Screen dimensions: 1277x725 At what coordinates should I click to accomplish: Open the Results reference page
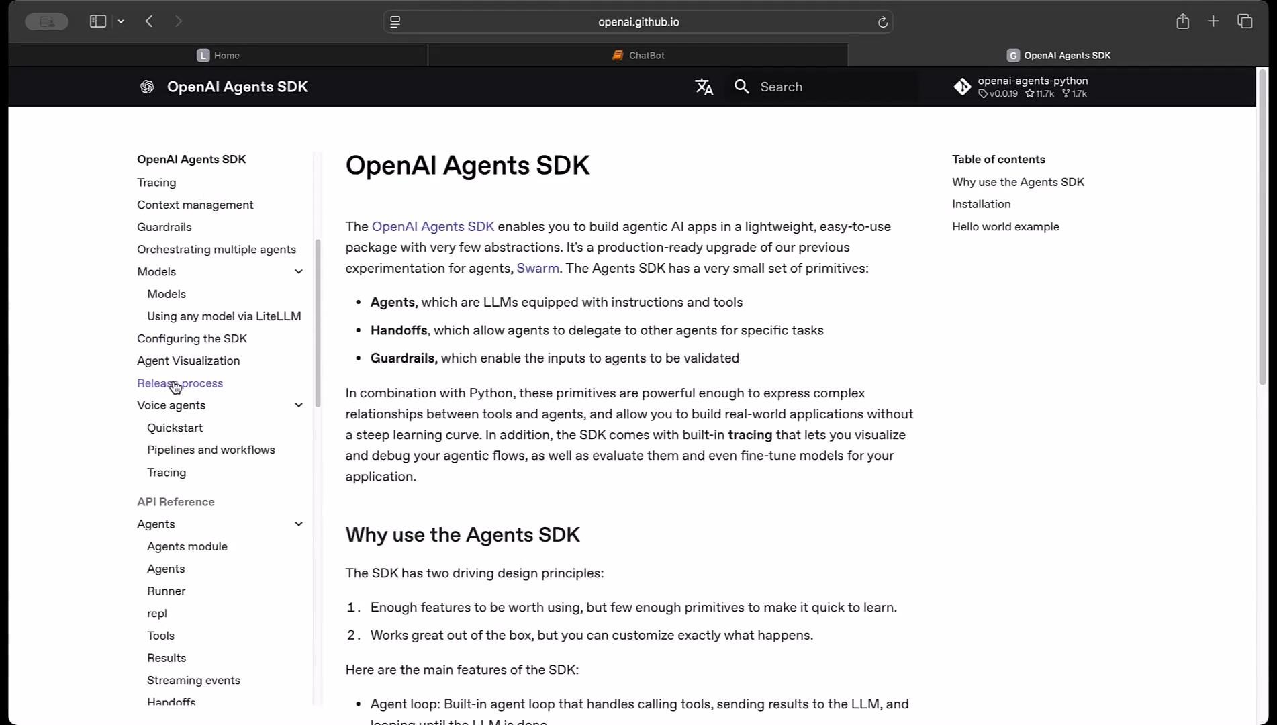(167, 658)
